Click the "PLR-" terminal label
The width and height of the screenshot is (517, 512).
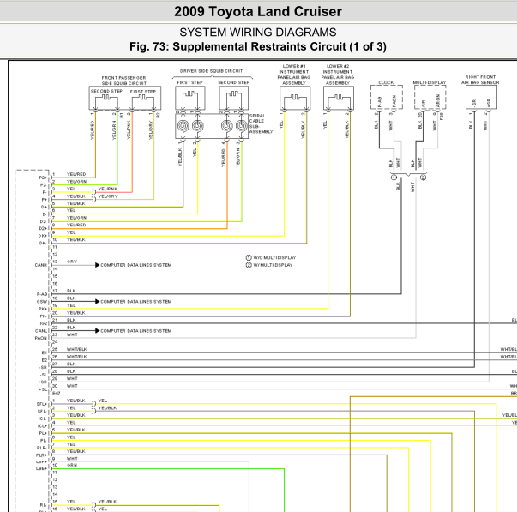[x=42, y=448]
